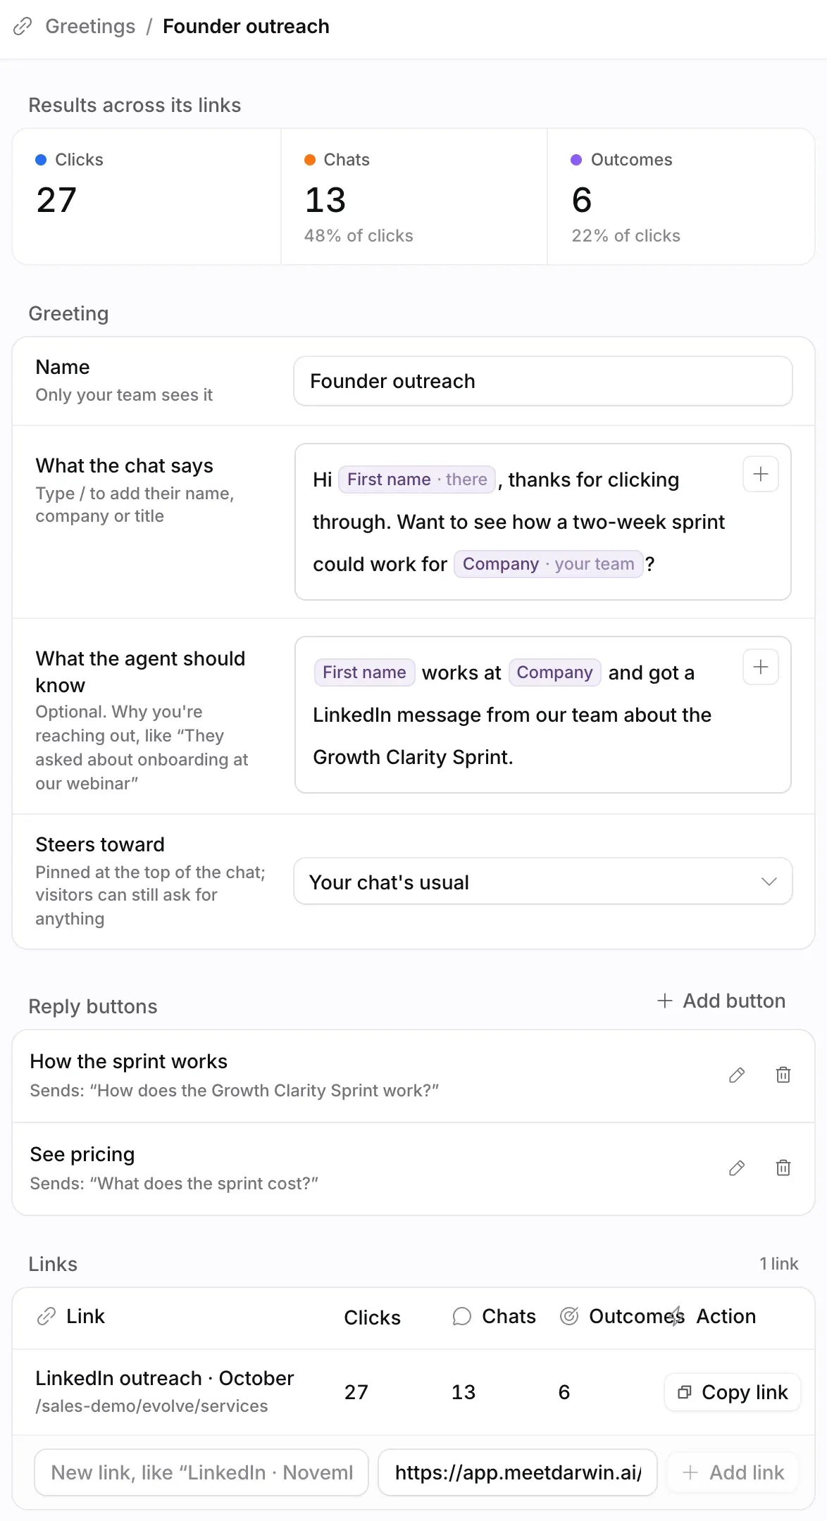827x1521 pixels.
Task: Click the chat message text editor
Action: pos(542,522)
